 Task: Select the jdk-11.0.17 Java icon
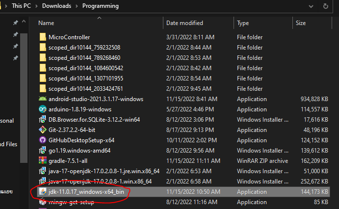tap(43, 191)
